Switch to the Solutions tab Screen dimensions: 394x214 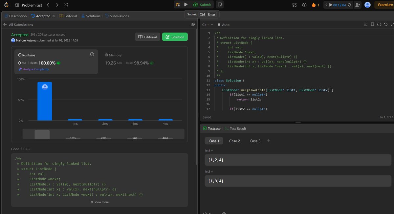(x=91, y=16)
